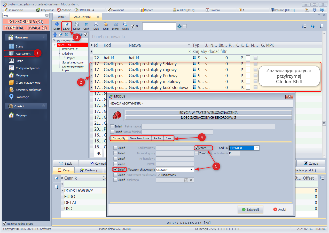Toggle Zmień checkbox next to Kod CN
The height and width of the screenshot is (233, 329).
tap(197, 148)
